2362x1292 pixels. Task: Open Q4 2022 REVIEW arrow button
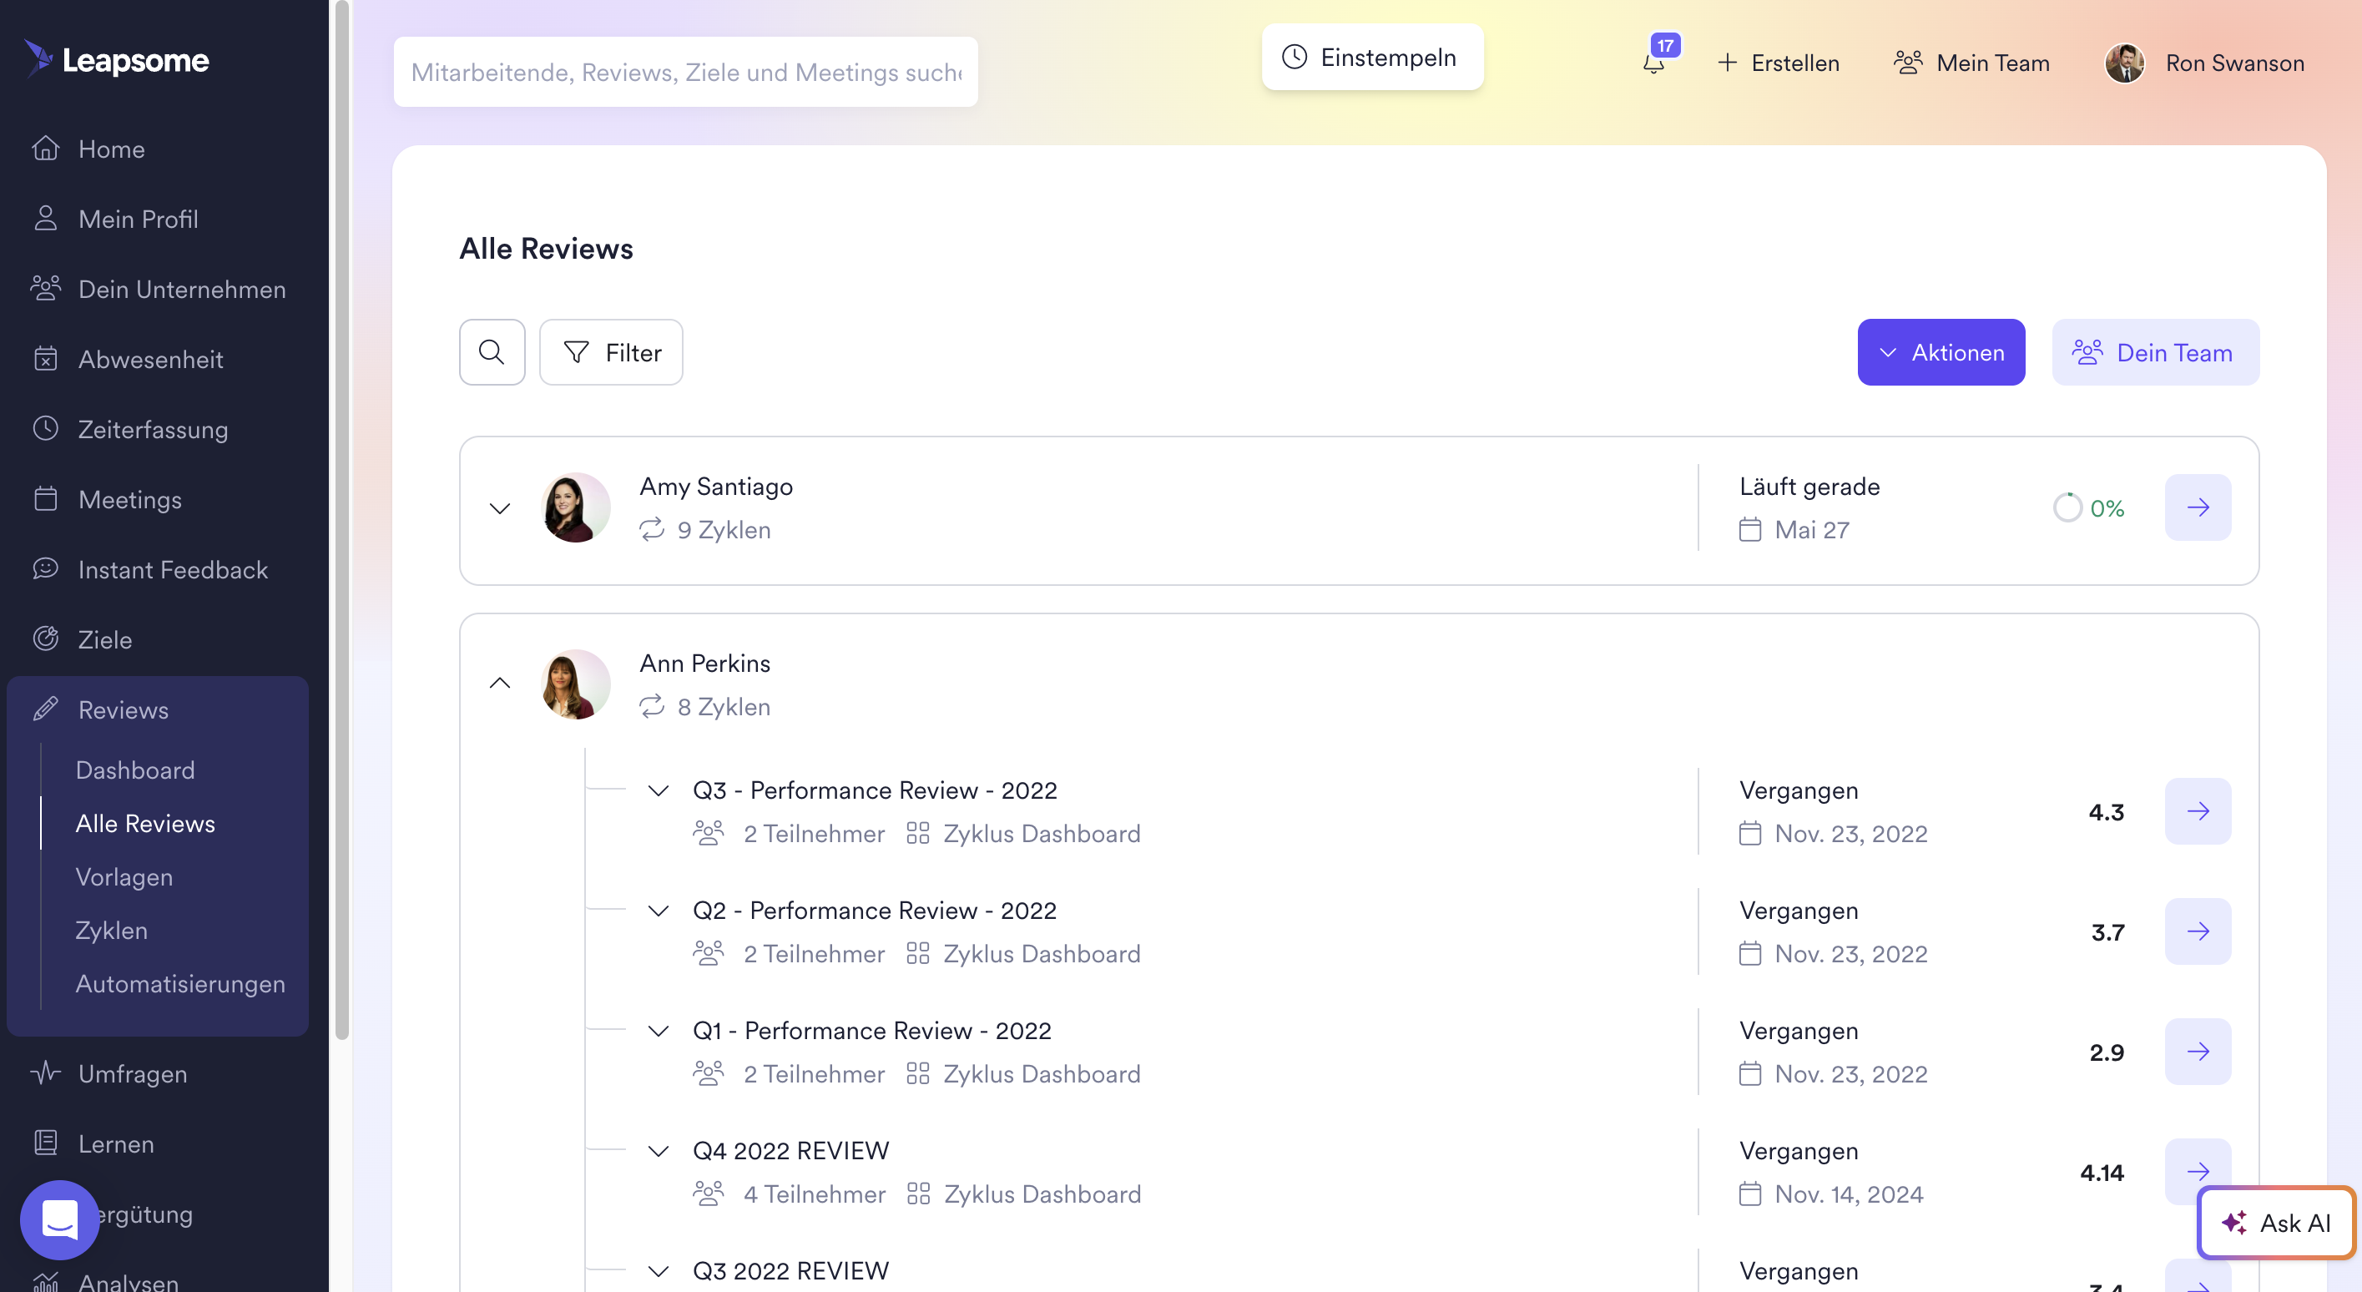(2198, 1171)
